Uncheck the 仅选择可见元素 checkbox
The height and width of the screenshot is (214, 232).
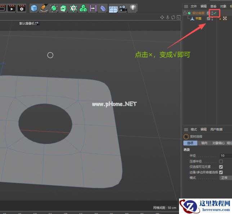pyautogui.click(x=221, y=167)
